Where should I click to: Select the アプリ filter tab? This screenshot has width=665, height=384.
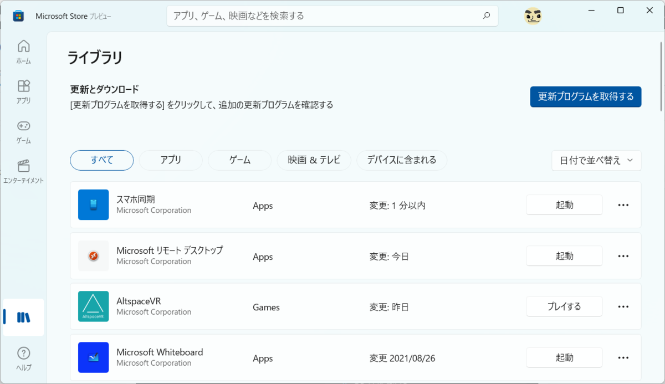click(171, 160)
